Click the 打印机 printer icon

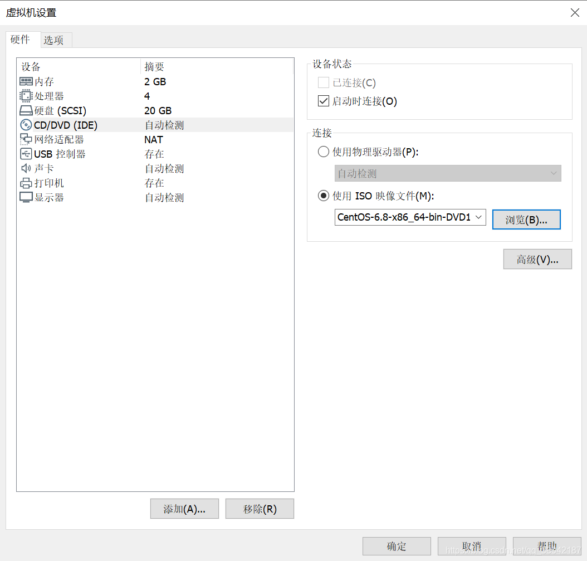26,183
